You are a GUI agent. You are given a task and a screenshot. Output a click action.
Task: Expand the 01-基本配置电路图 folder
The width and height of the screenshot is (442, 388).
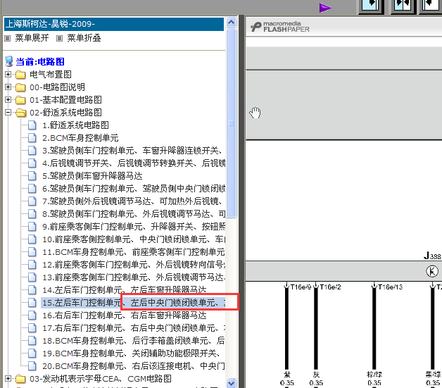pos(8,100)
